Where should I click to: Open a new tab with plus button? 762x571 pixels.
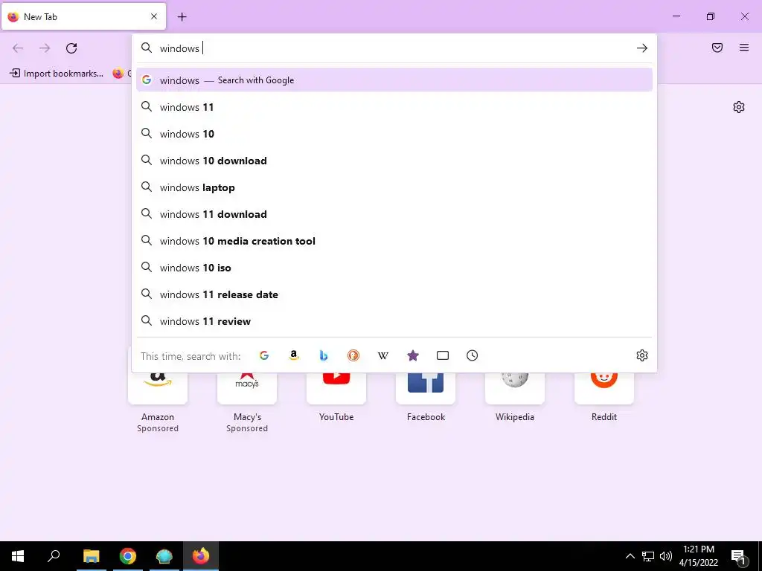(182, 17)
